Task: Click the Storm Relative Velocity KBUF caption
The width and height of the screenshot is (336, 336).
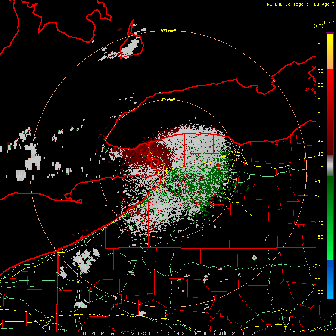Action: point(169,333)
